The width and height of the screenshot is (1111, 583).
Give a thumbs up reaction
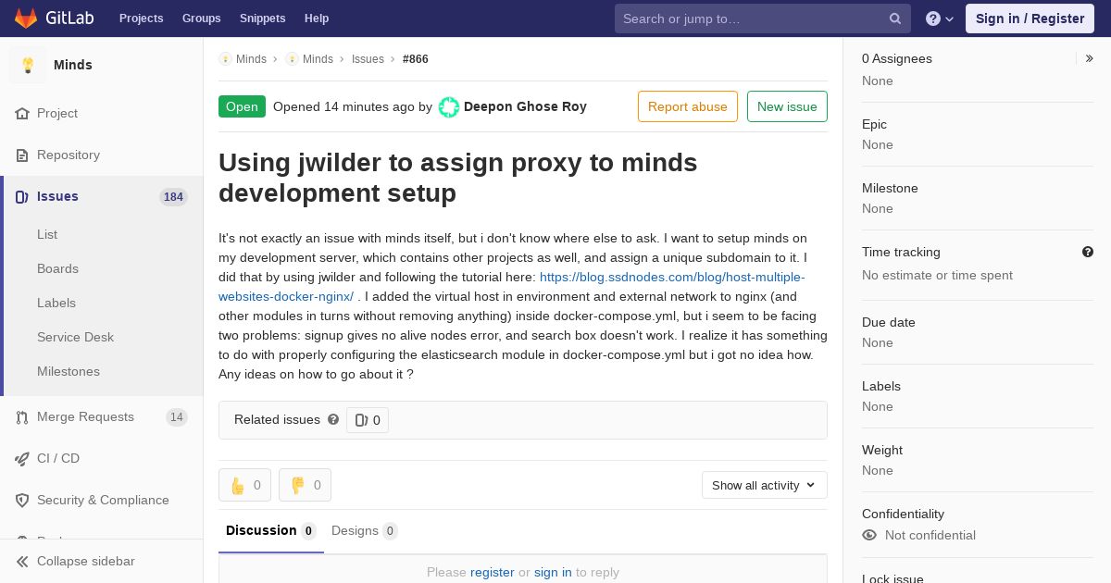point(244,485)
